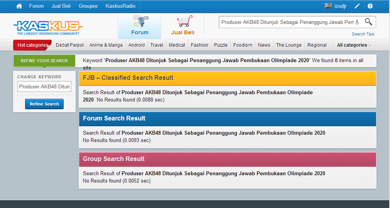This screenshot has width=390, height=208.
Task: Click 'No Results found (0.0088 sec)' text
Action: click(x=131, y=100)
